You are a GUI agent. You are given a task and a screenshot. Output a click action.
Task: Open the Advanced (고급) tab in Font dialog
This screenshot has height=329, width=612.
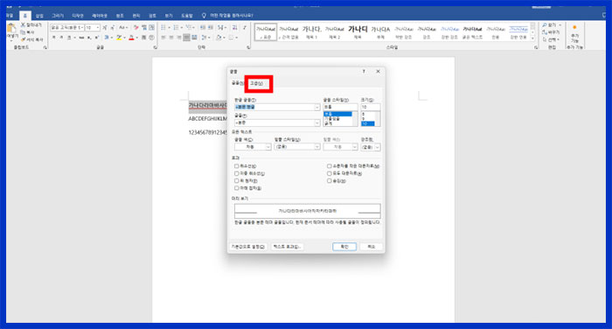tap(256, 83)
